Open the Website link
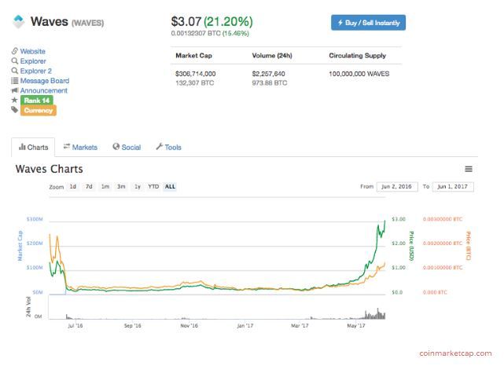This screenshot has height=366, width=504. [x=33, y=51]
